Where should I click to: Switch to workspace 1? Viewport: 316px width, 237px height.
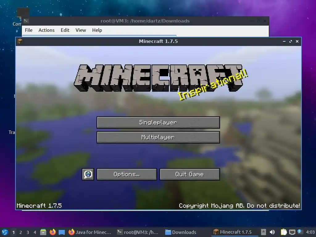pyautogui.click(x=14, y=232)
